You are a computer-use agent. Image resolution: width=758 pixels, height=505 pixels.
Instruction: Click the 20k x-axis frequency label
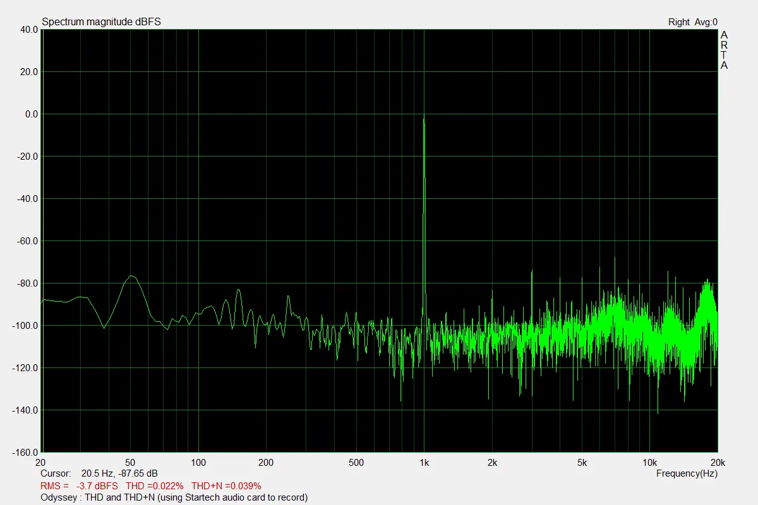click(718, 463)
